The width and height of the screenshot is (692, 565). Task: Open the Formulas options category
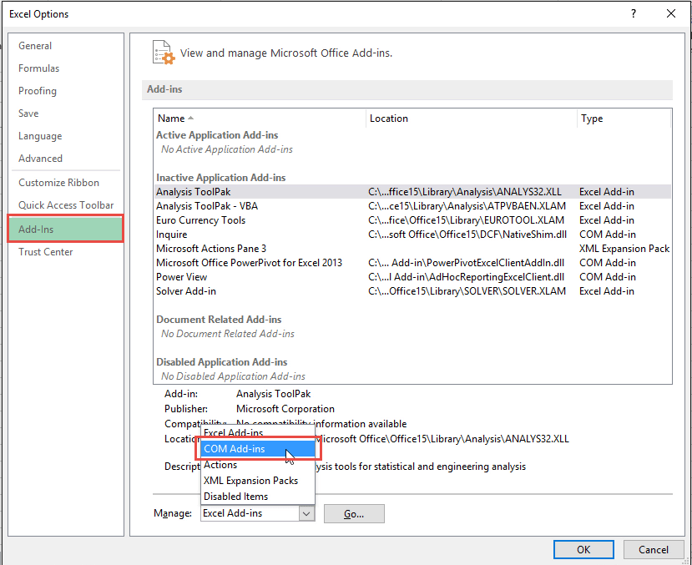[39, 68]
